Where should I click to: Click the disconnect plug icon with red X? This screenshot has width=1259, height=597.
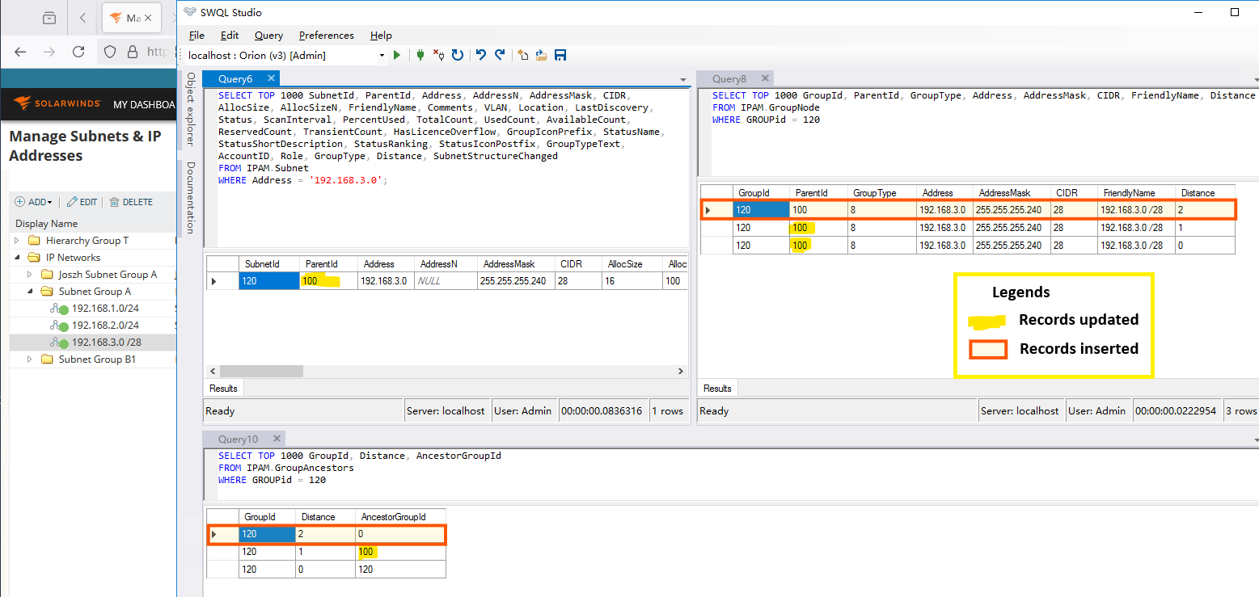tap(439, 55)
